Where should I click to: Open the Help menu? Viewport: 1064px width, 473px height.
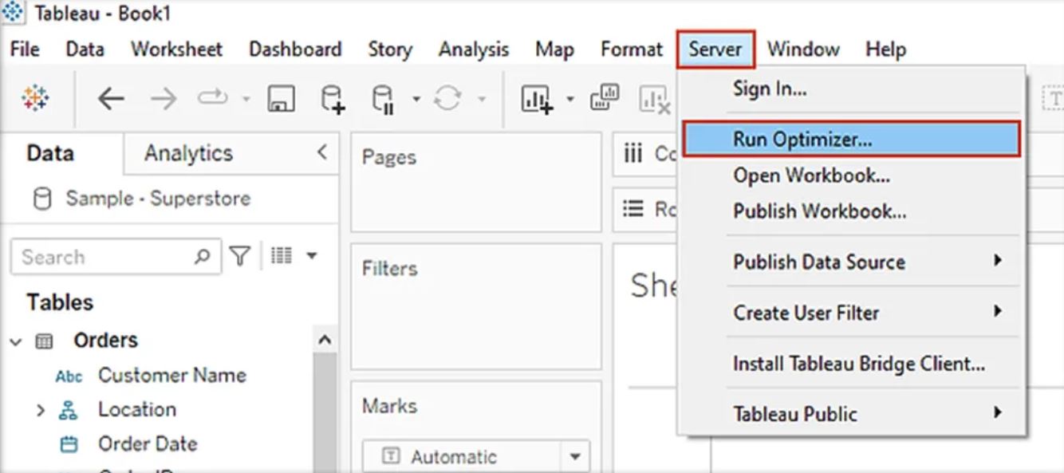coord(885,49)
